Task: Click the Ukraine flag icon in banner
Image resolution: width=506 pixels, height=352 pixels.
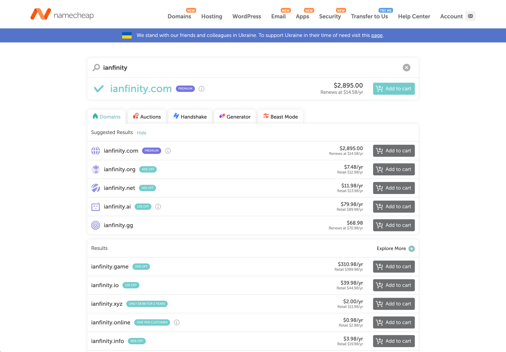Action: click(127, 35)
